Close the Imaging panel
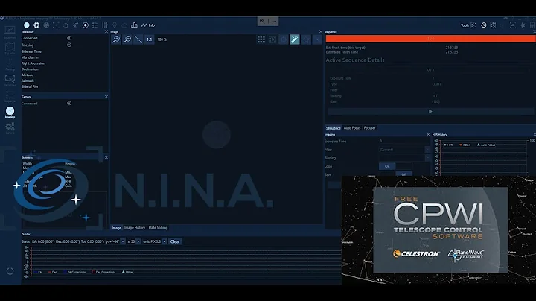The width and height of the screenshot is (536, 301). (x=428, y=134)
